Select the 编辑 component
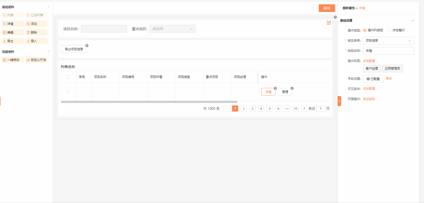The image size is (424, 203). (13, 33)
